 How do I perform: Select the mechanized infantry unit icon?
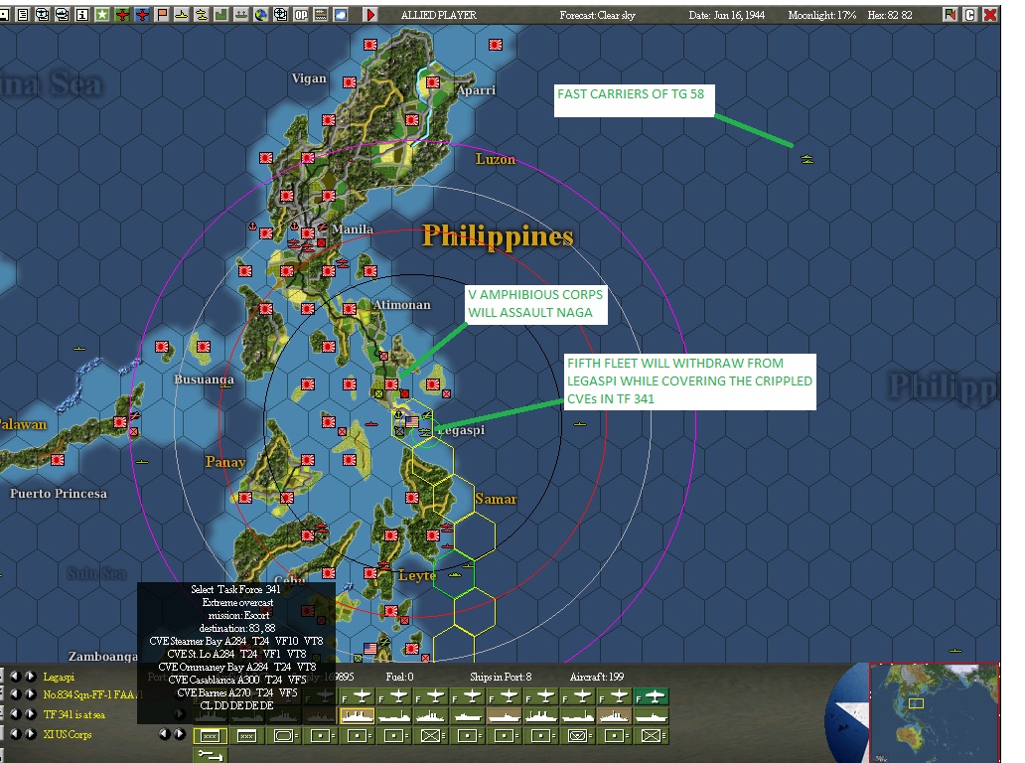click(x=577, y=736)
